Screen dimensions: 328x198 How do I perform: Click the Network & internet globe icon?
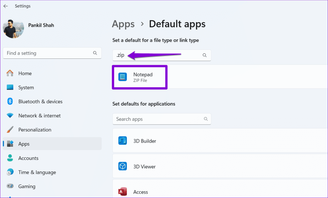coord(9,115)
